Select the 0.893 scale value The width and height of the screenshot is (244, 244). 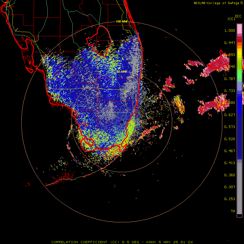230,54
